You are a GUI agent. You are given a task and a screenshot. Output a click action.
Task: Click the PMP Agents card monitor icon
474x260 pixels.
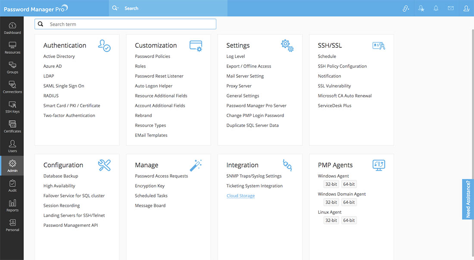click(379, 165)
